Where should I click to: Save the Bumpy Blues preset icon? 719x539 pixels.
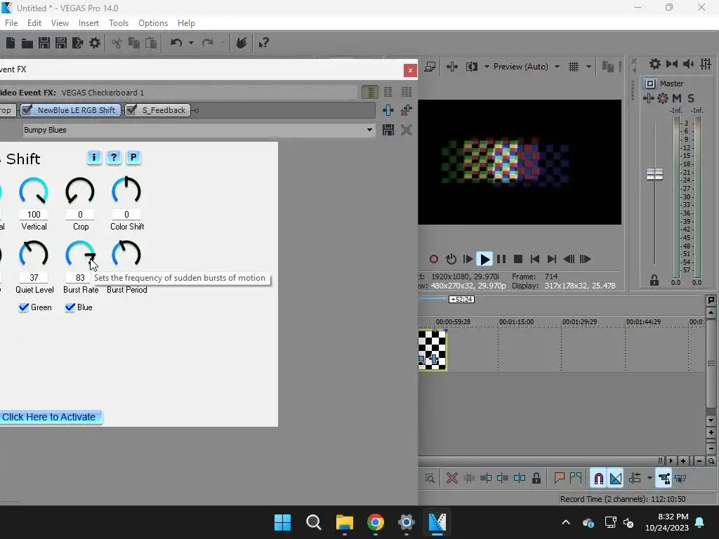pos(388,130)
